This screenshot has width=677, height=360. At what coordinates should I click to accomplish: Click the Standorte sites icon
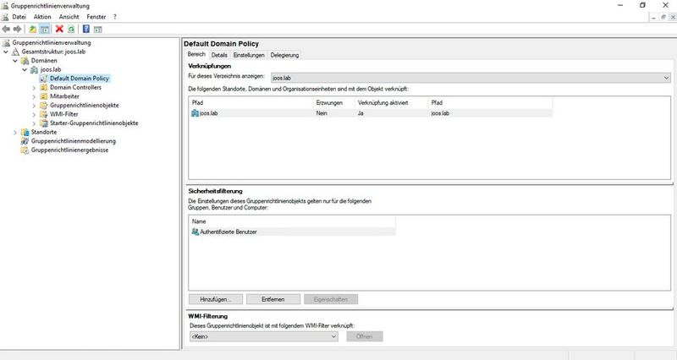[x=25, y=132]
